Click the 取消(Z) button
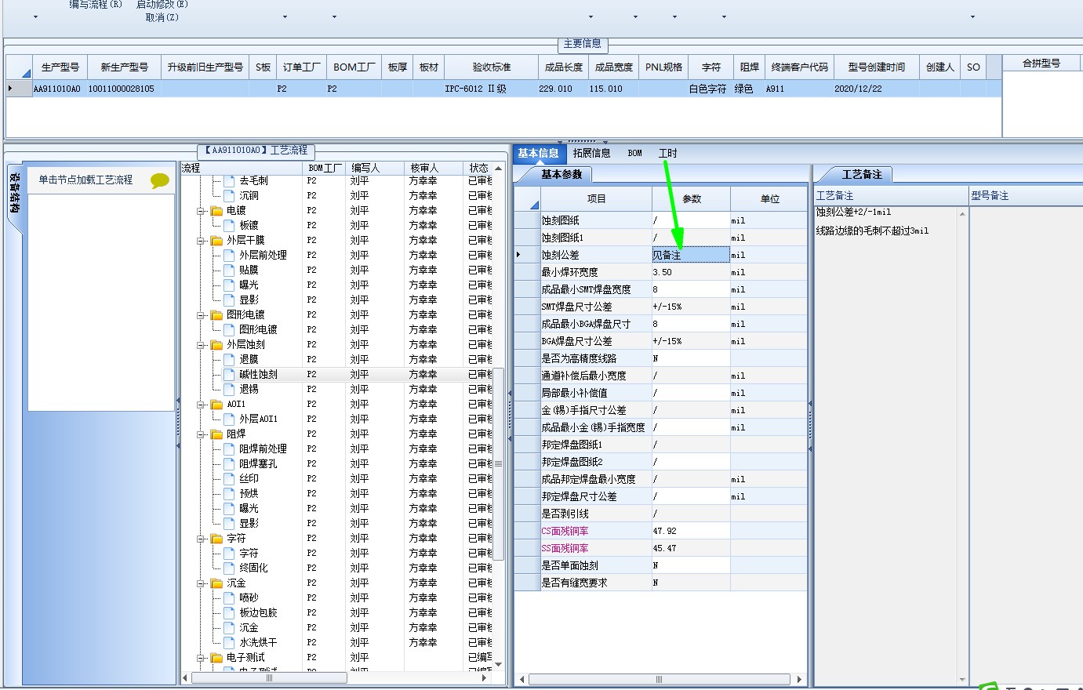The height and width of the screenshot is (690, 1083). (x=162, y=17)
